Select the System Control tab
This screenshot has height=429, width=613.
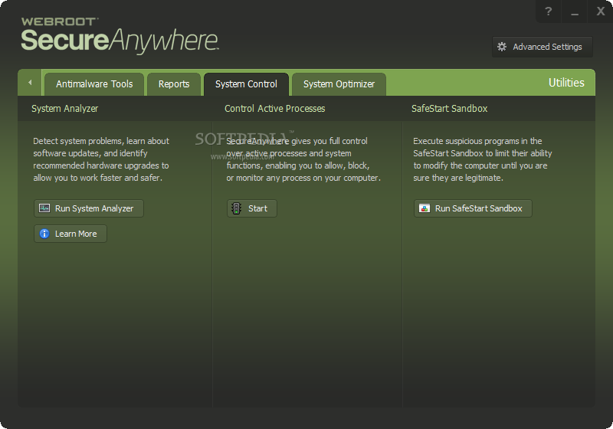(246, 84)
